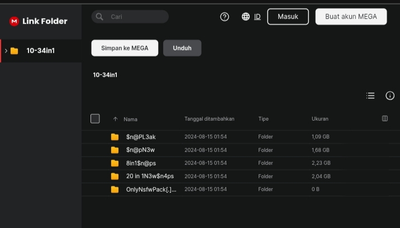Click the 0 B size cell
Viewport: 400px width, 228px height.
315,189
